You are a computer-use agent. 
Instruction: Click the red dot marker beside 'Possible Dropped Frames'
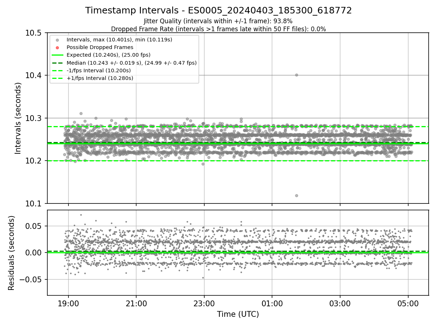pos(58,47)
